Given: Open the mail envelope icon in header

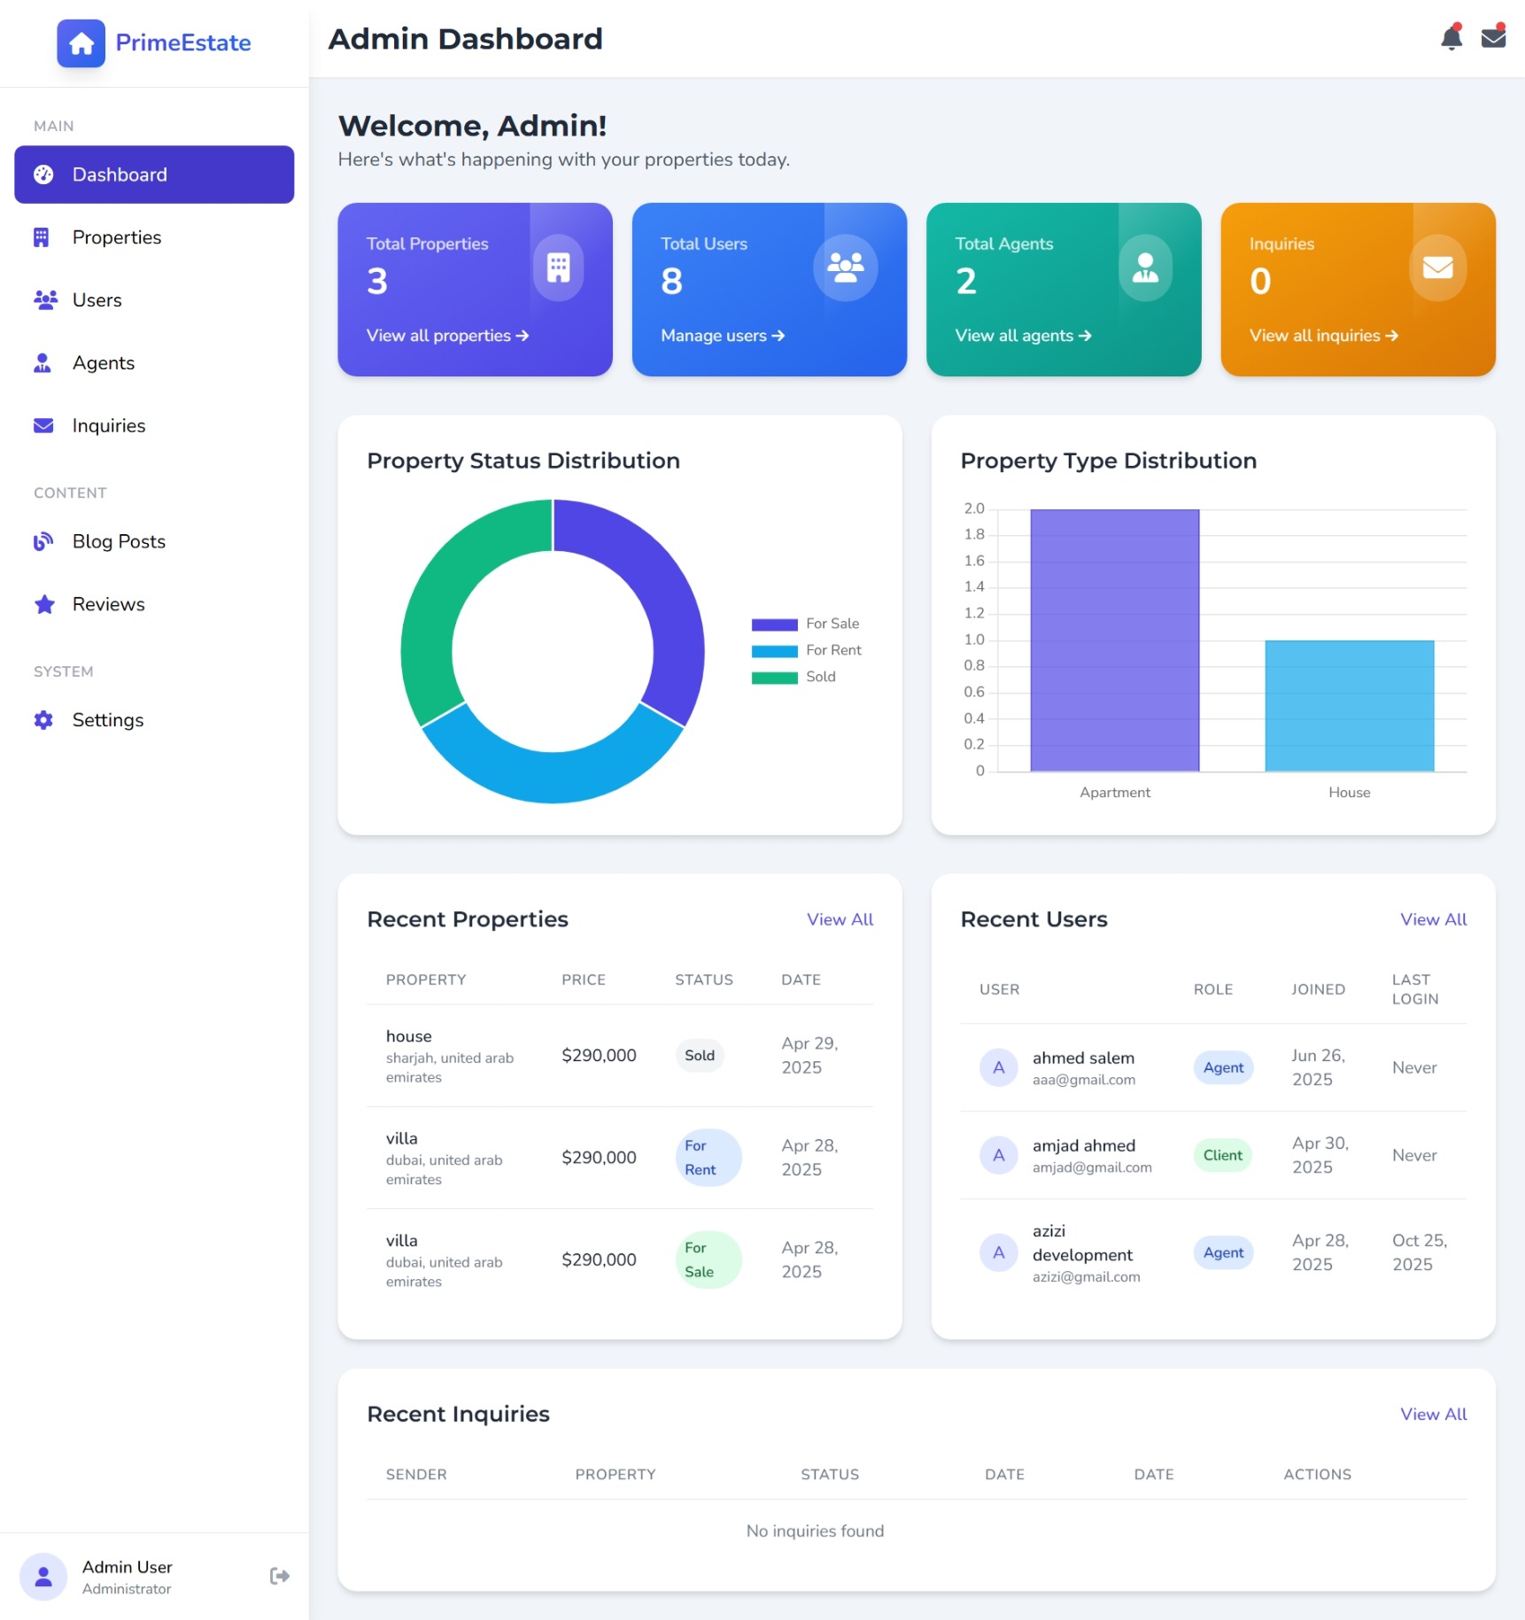Looking at the screenshot, I should (x=1493, y=38).
